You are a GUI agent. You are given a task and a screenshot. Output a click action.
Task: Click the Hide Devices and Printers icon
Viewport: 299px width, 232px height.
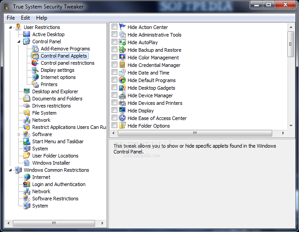tap(122, 103)
